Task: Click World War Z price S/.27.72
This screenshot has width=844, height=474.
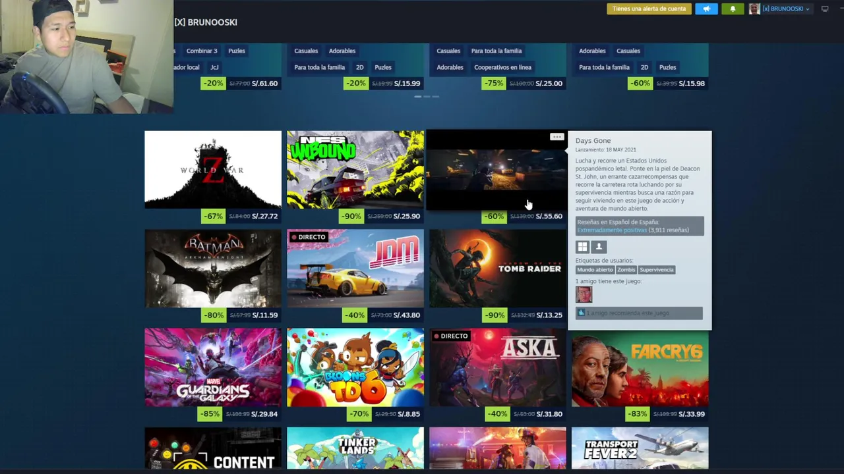Action: [x=264, y=216]
